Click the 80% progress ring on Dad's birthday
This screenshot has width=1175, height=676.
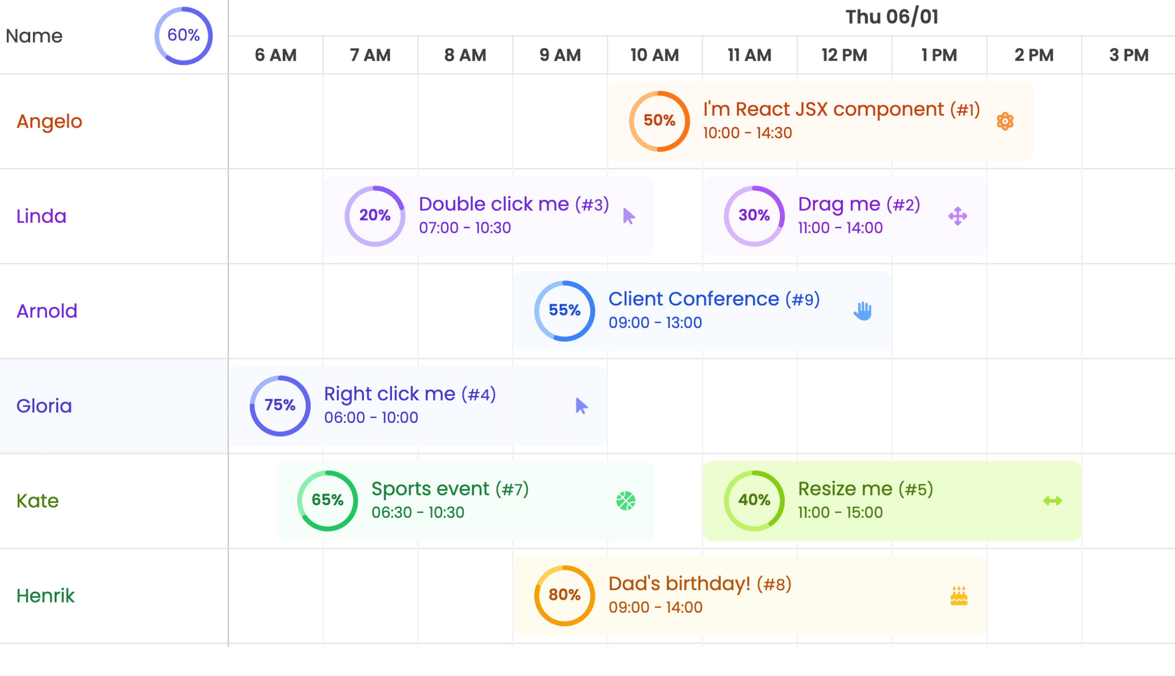pos(564,596)
